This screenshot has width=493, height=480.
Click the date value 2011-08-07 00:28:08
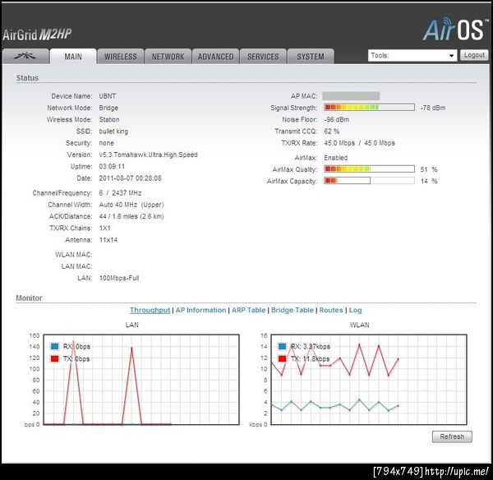(x=130, y=178)
